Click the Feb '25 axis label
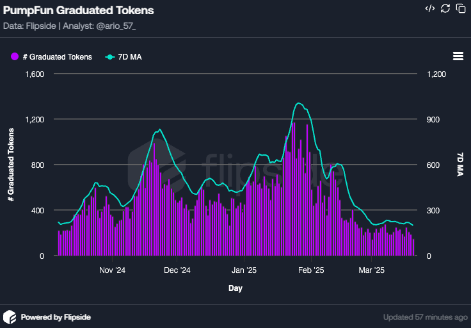Viewport: 471px width, 328px height. [x=311, y=270]
